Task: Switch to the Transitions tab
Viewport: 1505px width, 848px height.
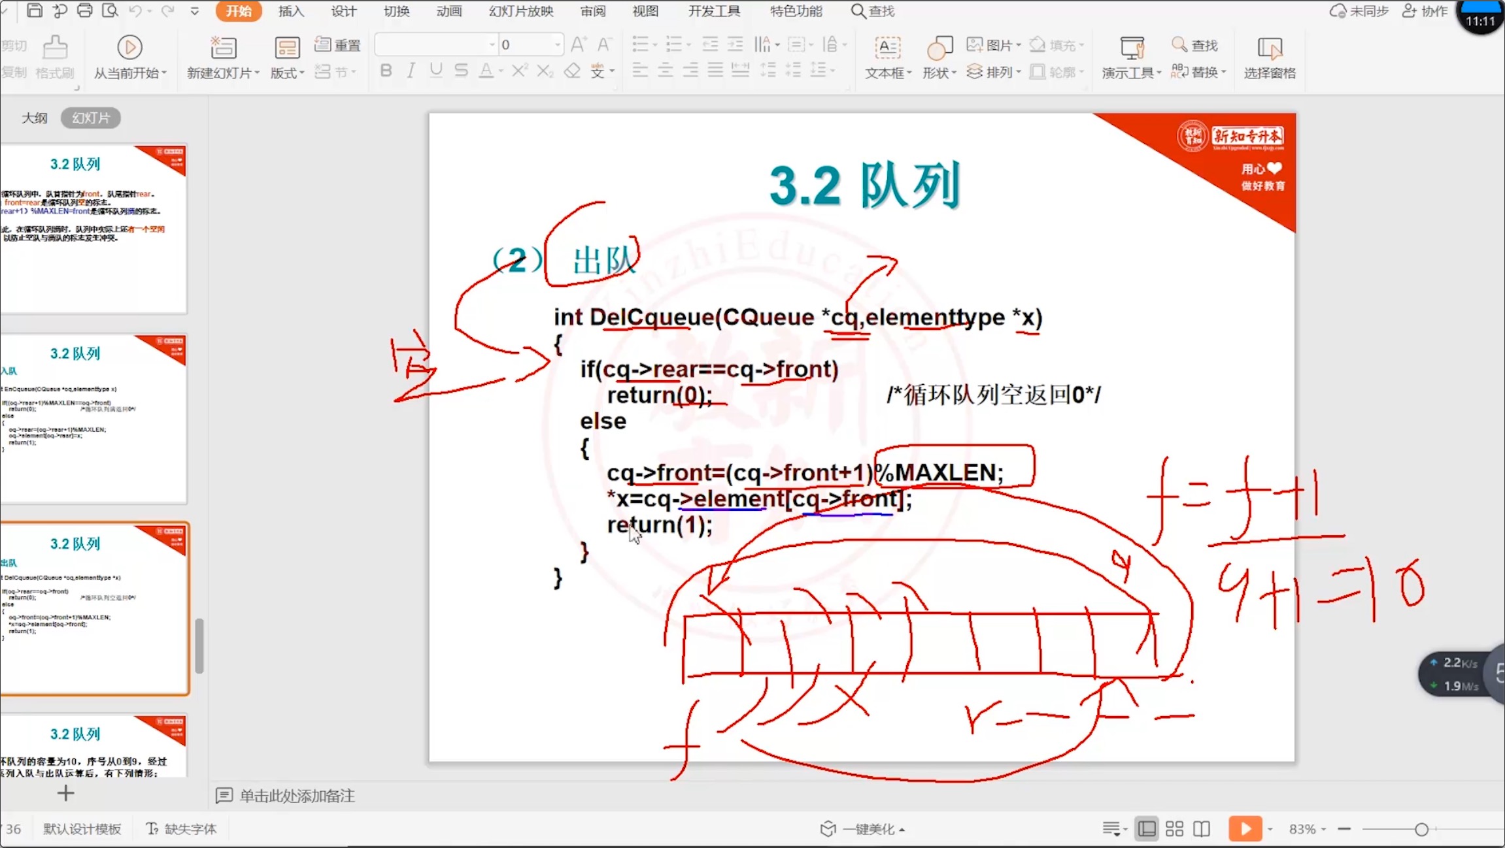Action: pyautogui.click(x=396, y=11)
